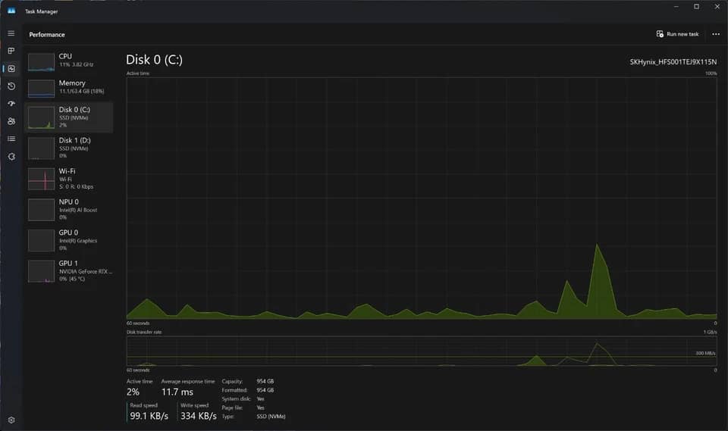Click the Type SSD (NVMe) value
The width and height of the screenshot is (728, 431).
click(271, 417)
